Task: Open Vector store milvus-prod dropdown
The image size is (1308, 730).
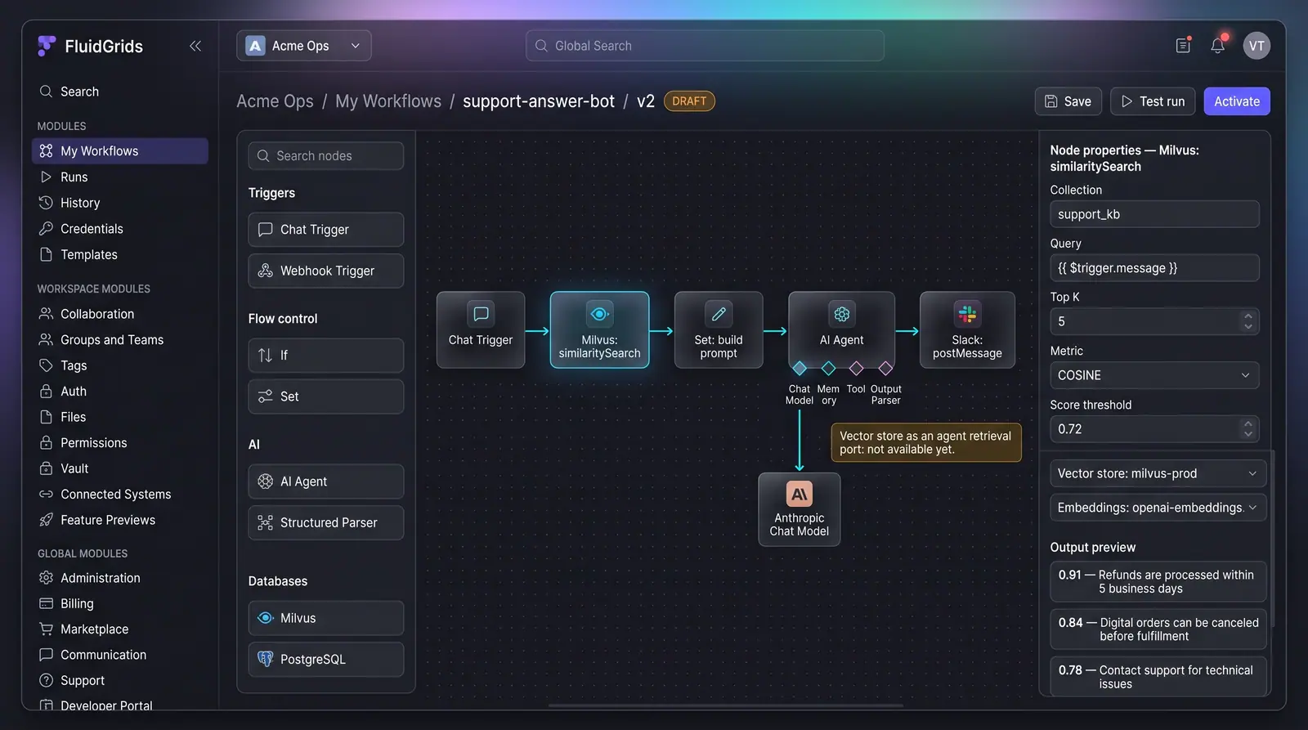Action: click(1158, 473)
